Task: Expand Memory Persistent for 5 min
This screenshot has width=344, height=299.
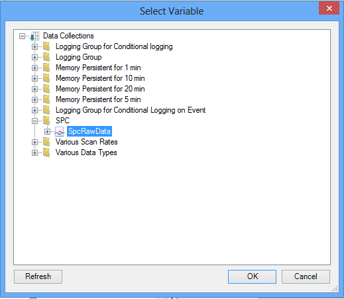Action: point(34,99)
